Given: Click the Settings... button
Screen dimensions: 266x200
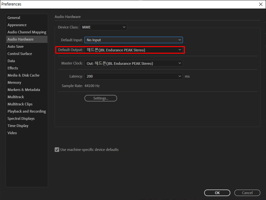Looking at the screenshot, I should (x=101, y=98).
